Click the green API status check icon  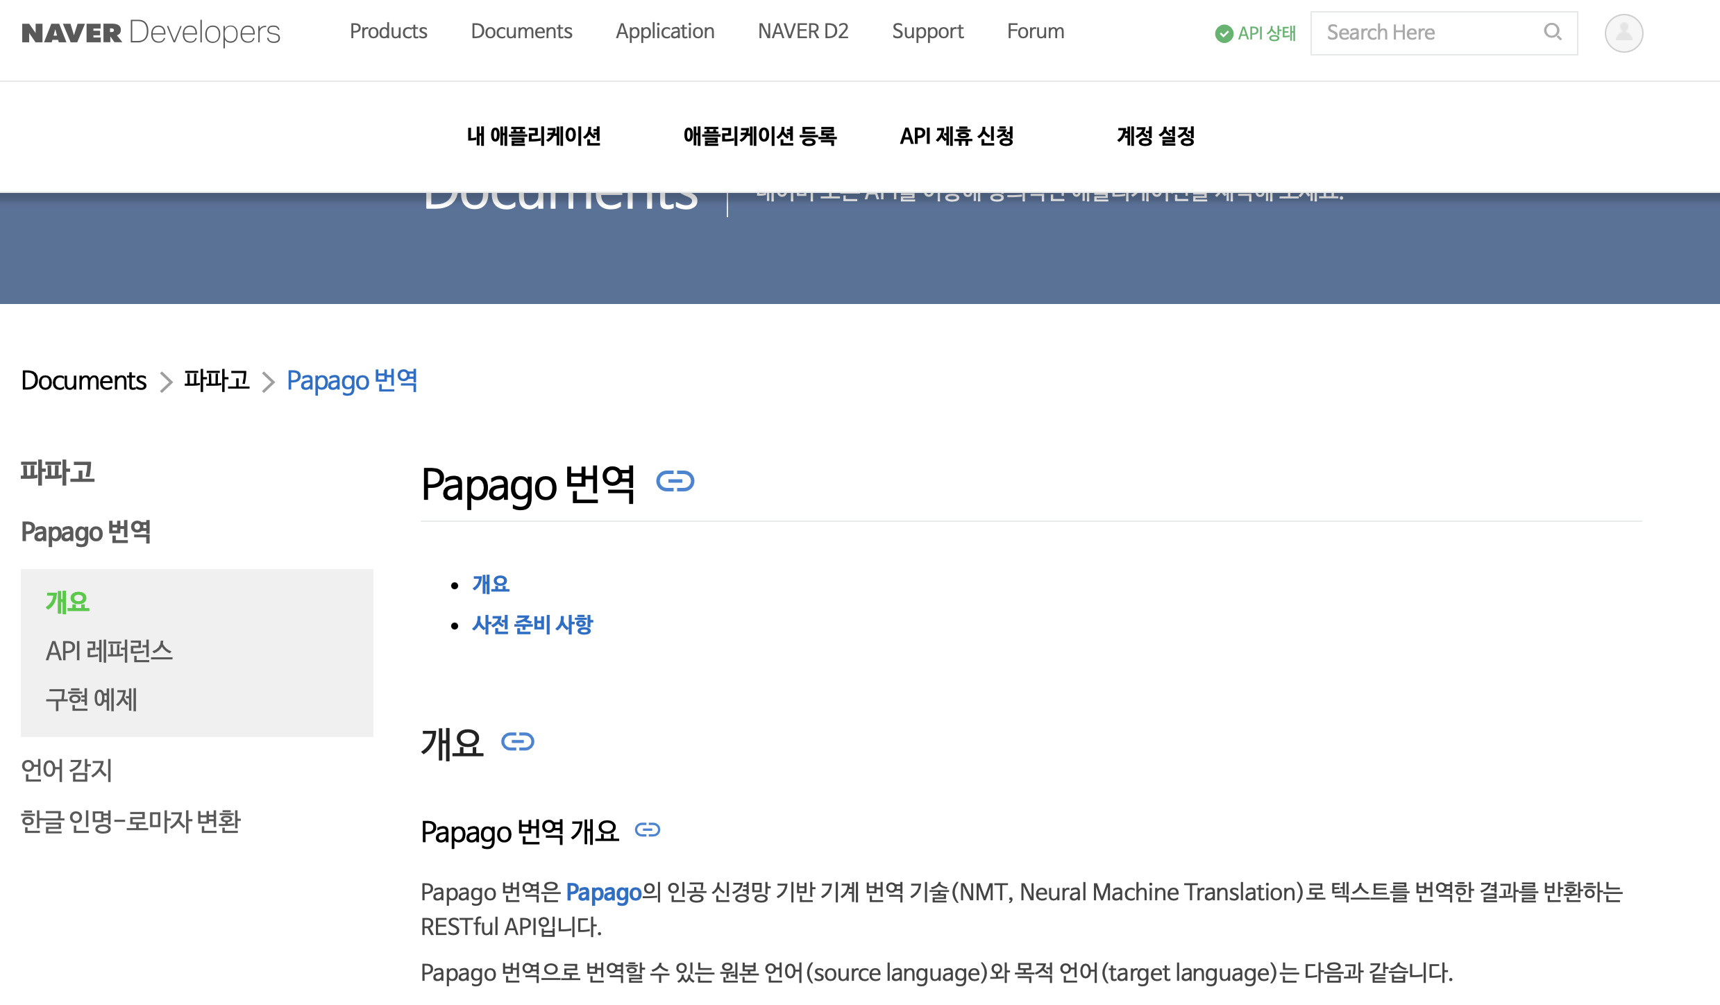click(x=1224, y=33)
